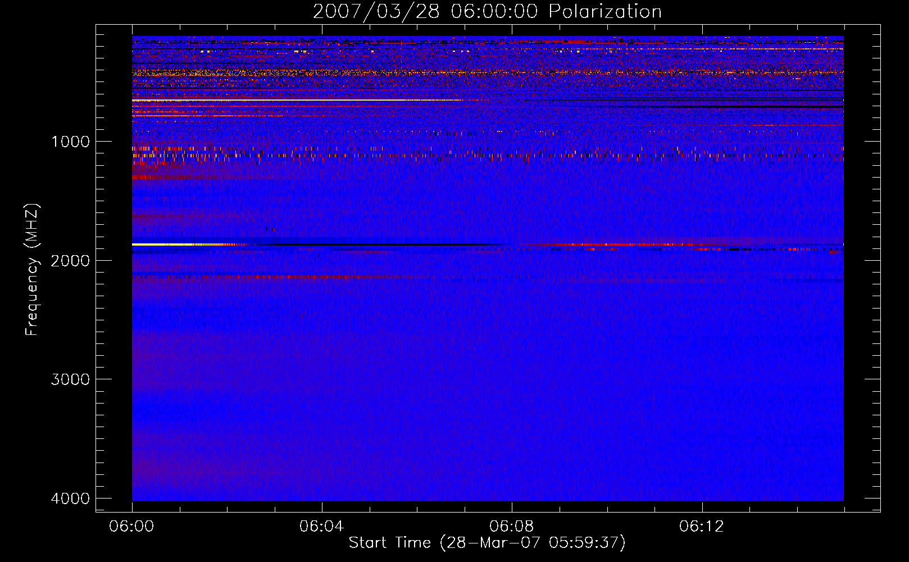Screen dimensions: 909x562
Task: Click the 2000 frequency tick label
Action: point(70,260)
